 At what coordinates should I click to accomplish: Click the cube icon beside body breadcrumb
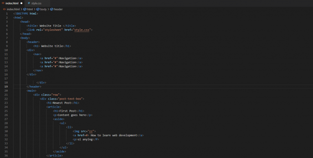(x=38, y=9)
